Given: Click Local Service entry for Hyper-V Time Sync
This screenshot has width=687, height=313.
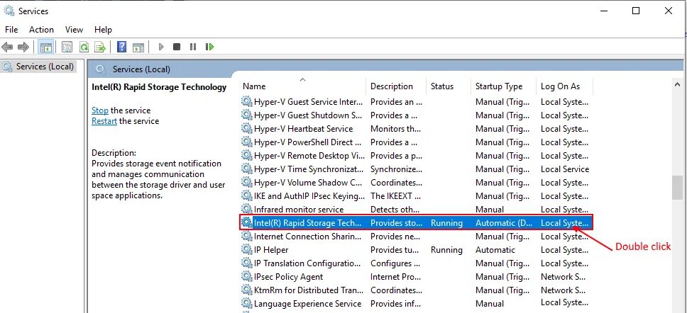Looking at the screenshot, I should (x=565, y=169).
